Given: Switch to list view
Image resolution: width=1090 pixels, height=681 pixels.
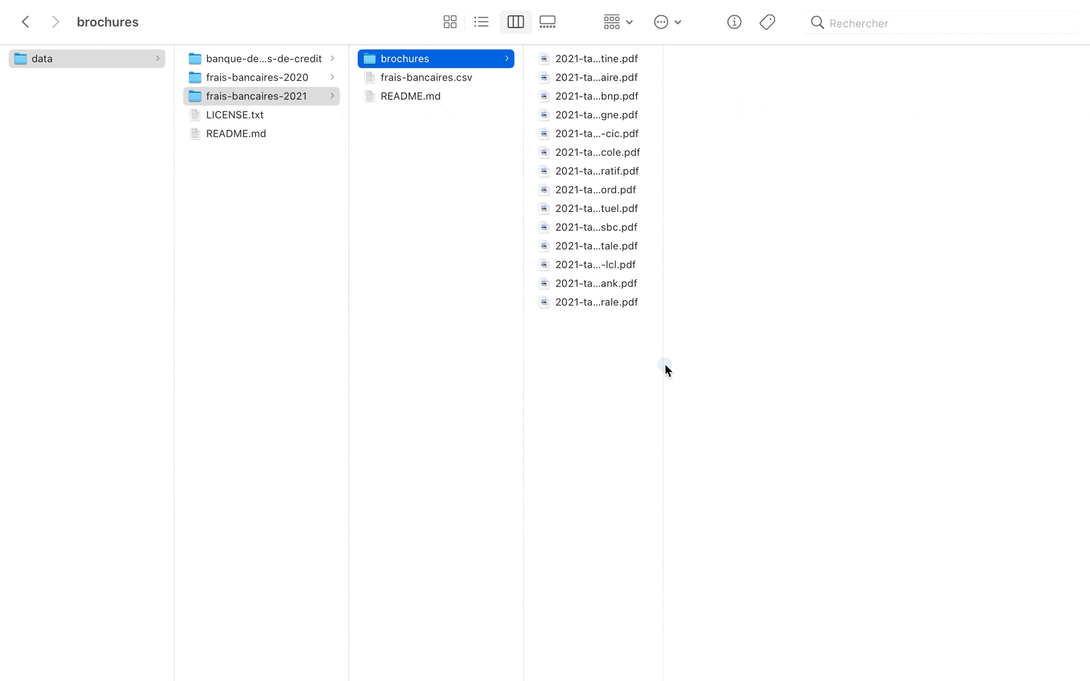Looking at the screenshot, I should point(481,22).
